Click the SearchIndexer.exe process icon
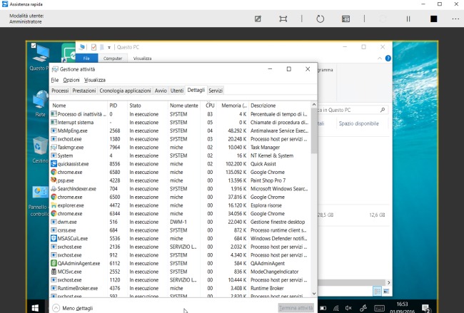464x313 pixels. (54, 188)
